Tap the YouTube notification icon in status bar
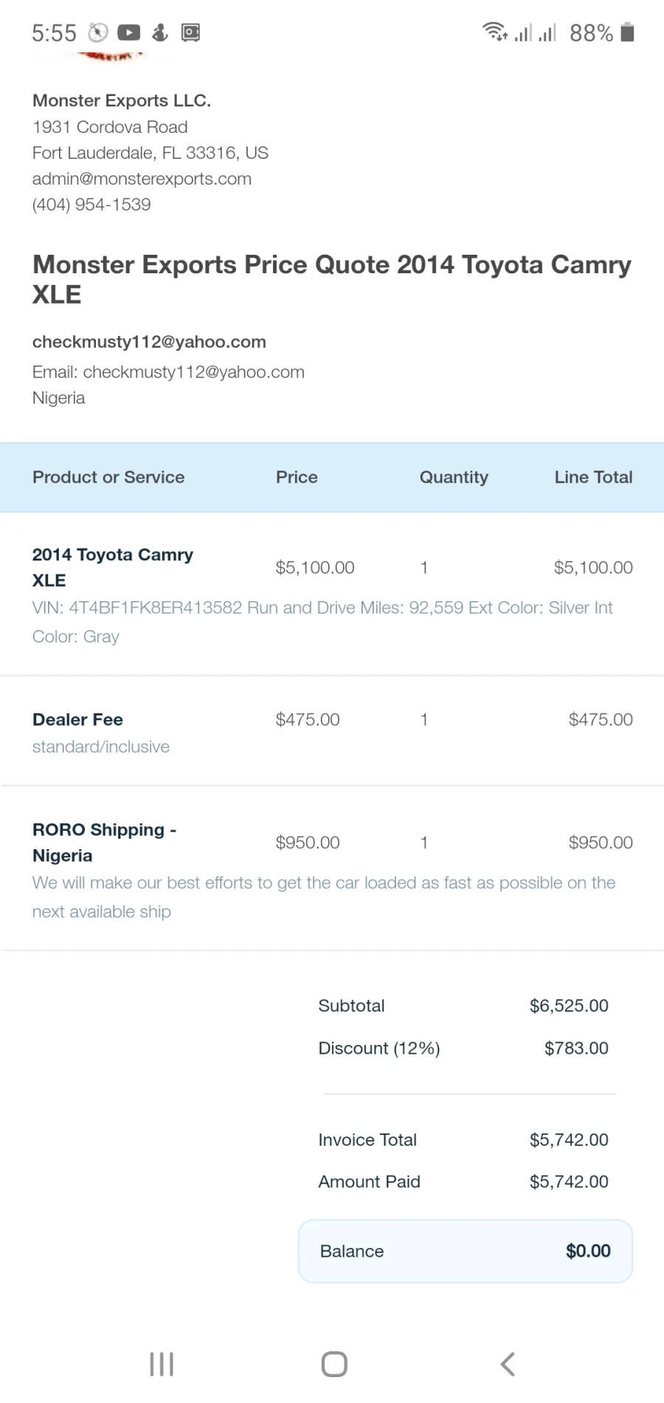Viewport: 664px width, 1403px height. 128,32
